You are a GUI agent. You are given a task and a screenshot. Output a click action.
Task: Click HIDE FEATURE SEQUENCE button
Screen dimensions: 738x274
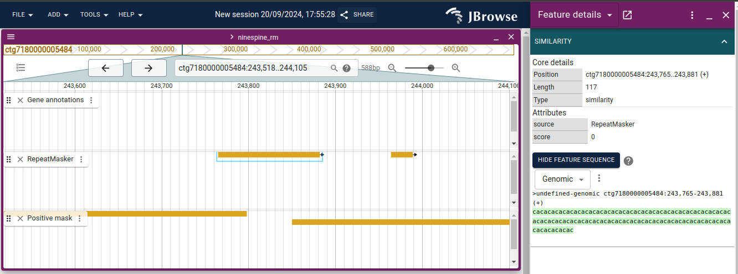(x=576, y=160)
